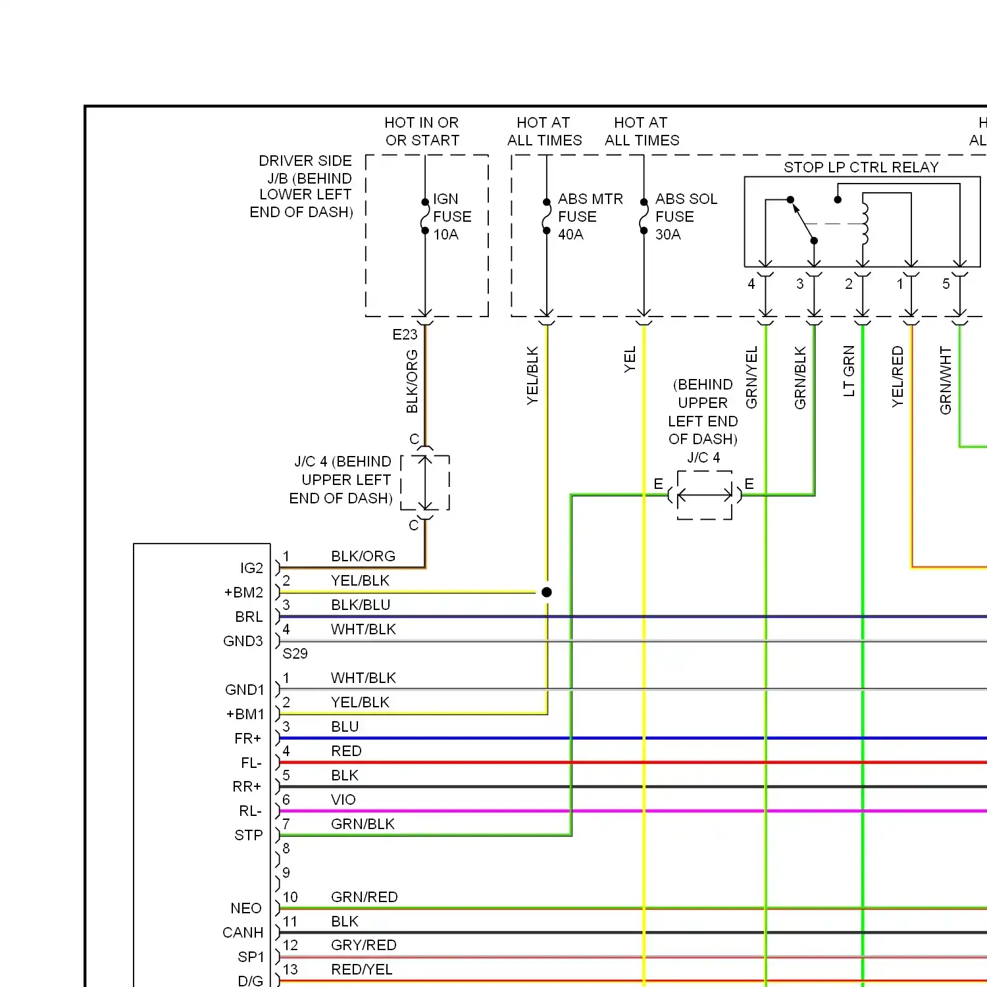Click the STP terminal name
987x987 pixels.
point(249,835)
